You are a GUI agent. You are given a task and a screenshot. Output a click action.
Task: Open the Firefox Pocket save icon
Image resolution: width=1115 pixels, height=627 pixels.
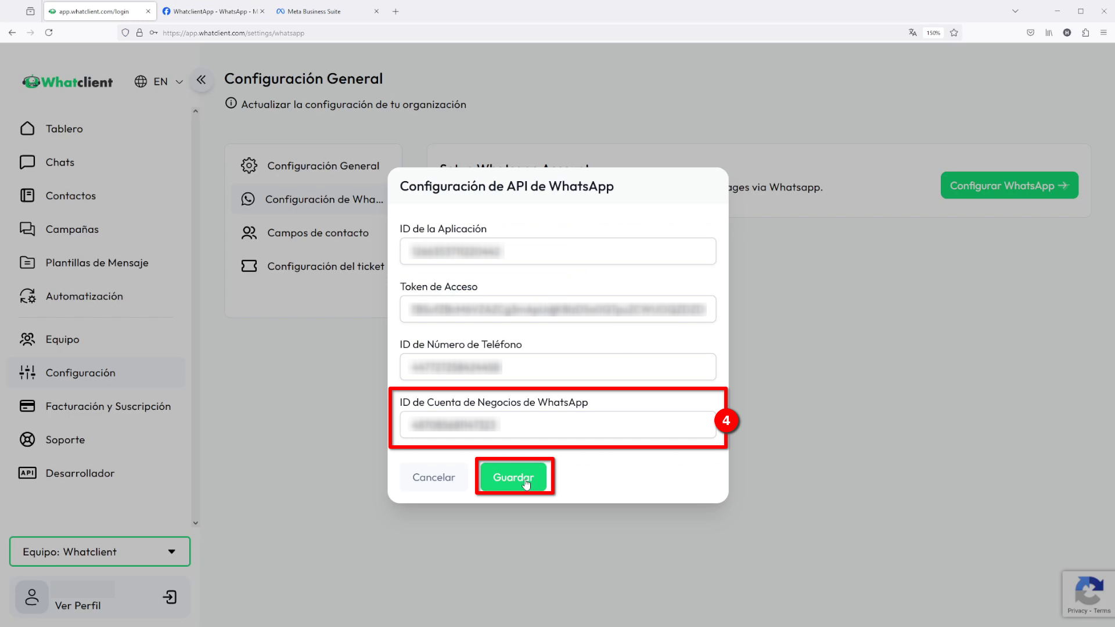pos(1030,33)
